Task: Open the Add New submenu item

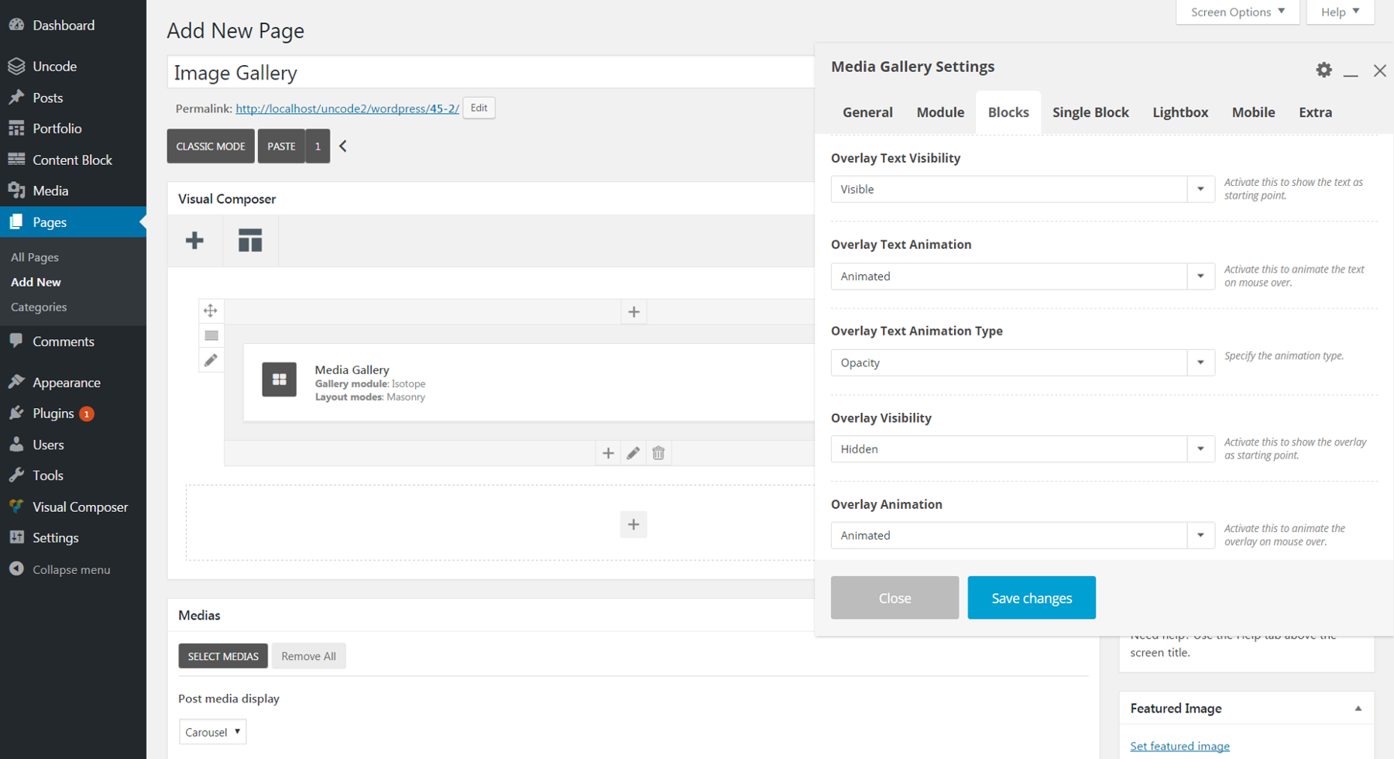Action: pyautogui.click(x=36, y=282)
